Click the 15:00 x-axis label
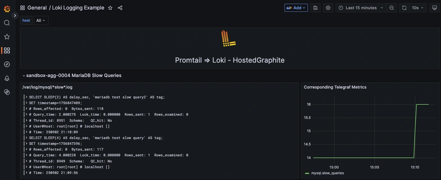Viewport: 441px width, 180px height. (x=334, y=167)
